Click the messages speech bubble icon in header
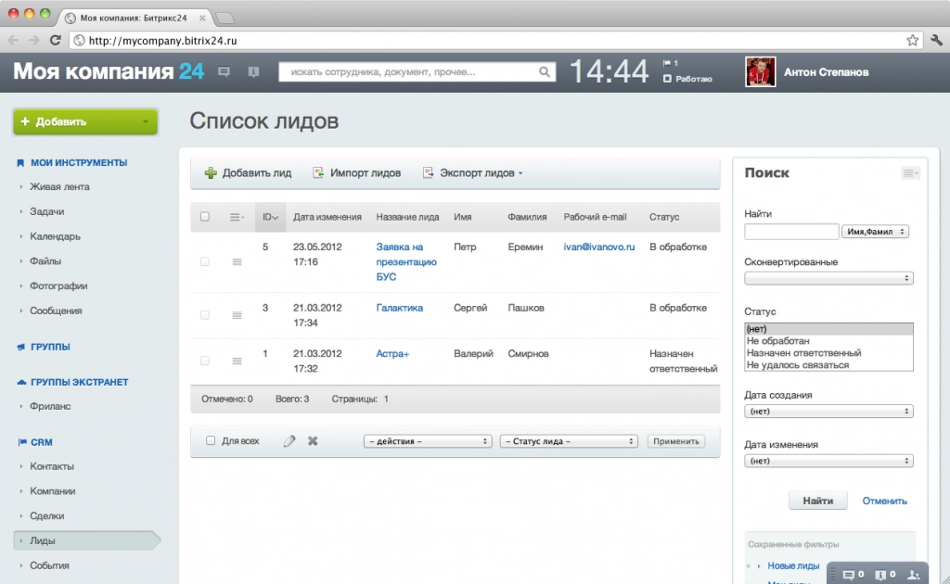The height and width of the screenshot is (584, 950). [224, 71]
